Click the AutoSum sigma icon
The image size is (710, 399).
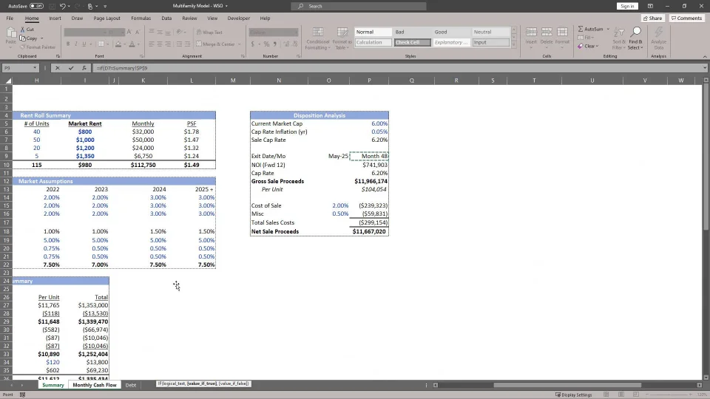tap(581, 29)
